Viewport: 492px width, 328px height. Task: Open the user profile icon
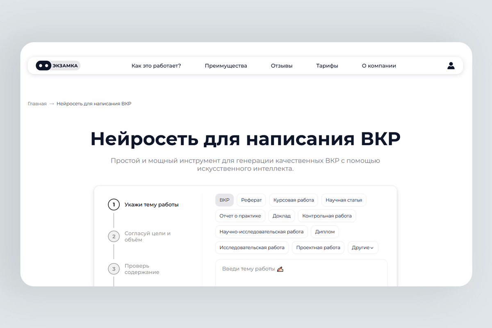(x=451, y=66)
